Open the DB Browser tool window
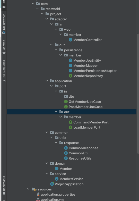The image size is (139, 201). click(x=4, y=24)
